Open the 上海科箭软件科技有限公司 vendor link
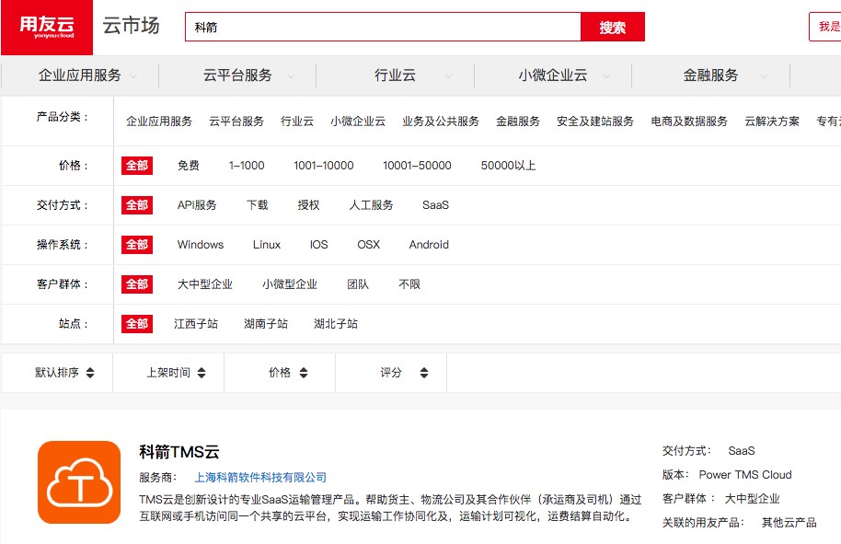Viewport: 841px width, 544px height. click(260, 478)
